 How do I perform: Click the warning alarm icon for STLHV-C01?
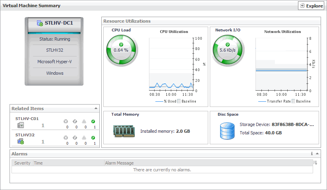[x=84, y=121]
